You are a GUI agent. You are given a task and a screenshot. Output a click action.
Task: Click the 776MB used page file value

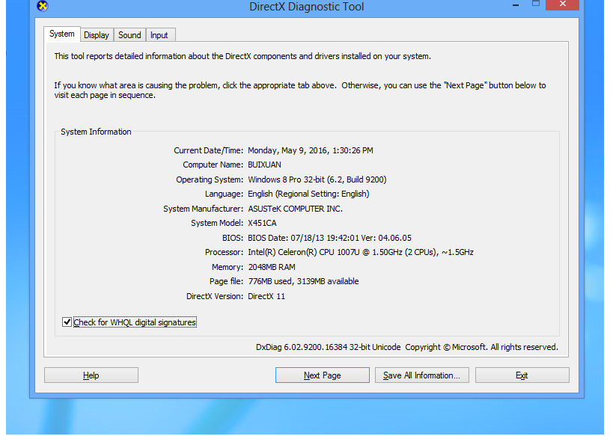tap(303, 281)
